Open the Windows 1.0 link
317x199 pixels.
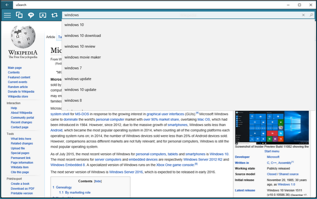pos(286,184)
